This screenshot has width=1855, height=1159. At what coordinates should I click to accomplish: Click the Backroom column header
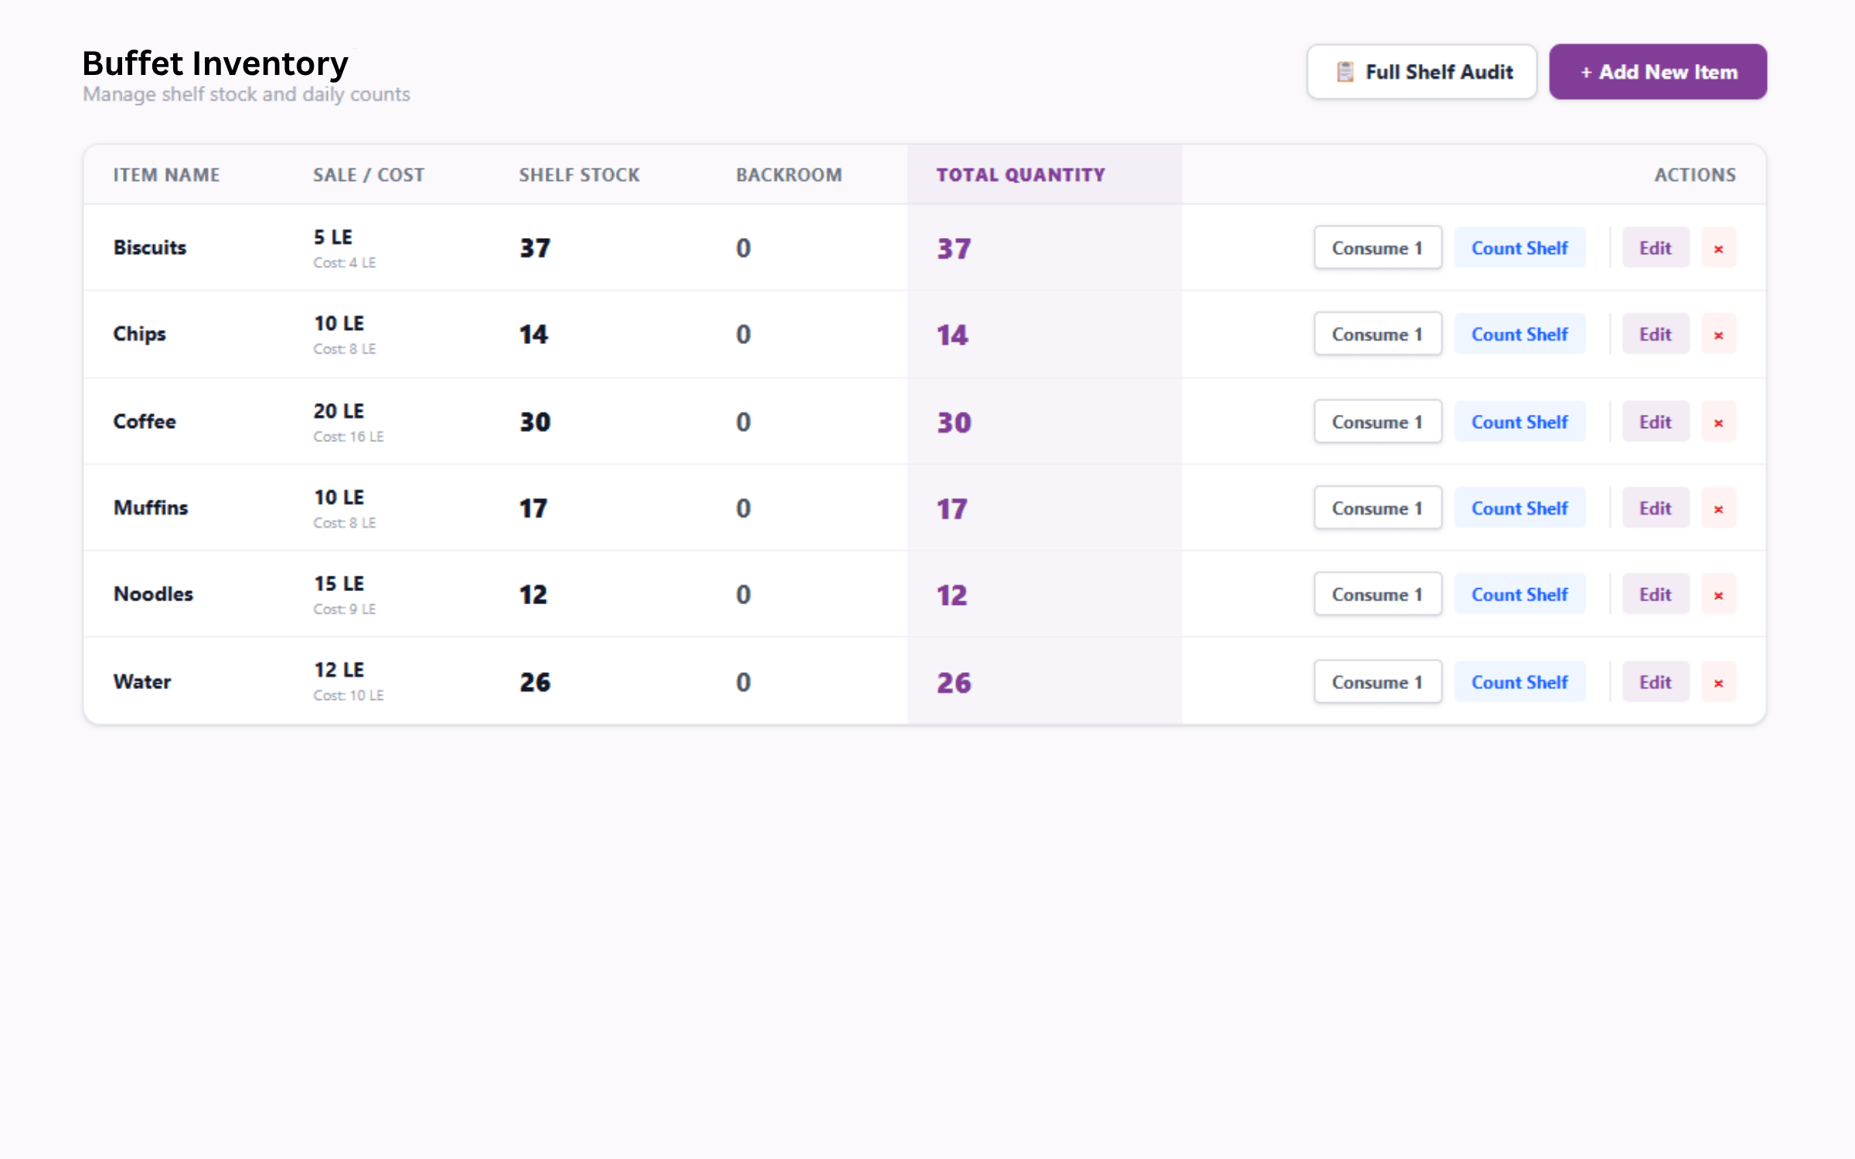(x=789, y=175)
